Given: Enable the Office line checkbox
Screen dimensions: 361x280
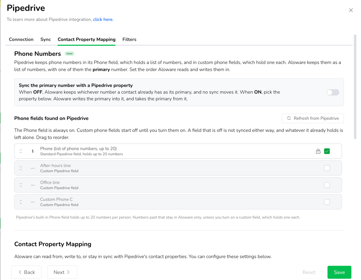Looking at the screenshot, I should coord(327,185).
